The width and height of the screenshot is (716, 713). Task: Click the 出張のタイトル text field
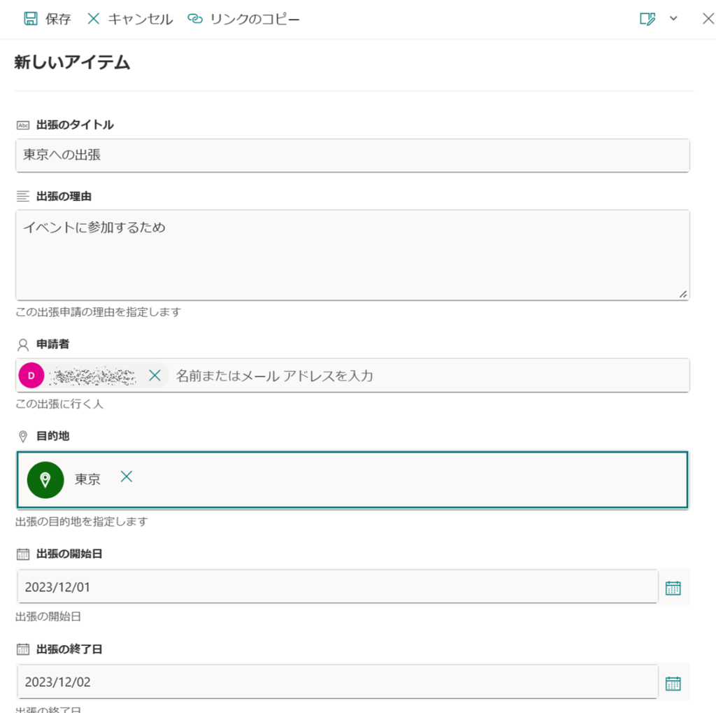coord(352,155)
